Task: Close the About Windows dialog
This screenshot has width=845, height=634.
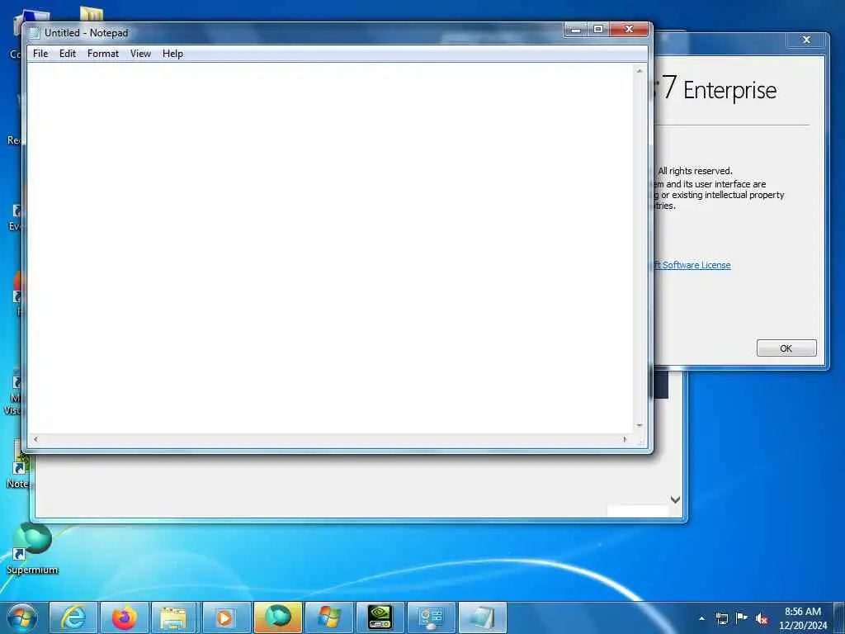Action: click(x=807, y=40)
